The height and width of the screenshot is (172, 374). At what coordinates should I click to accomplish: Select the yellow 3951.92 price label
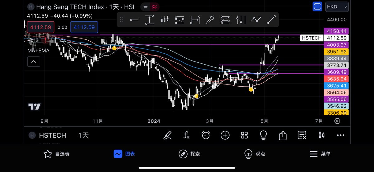tap(336, 52)
